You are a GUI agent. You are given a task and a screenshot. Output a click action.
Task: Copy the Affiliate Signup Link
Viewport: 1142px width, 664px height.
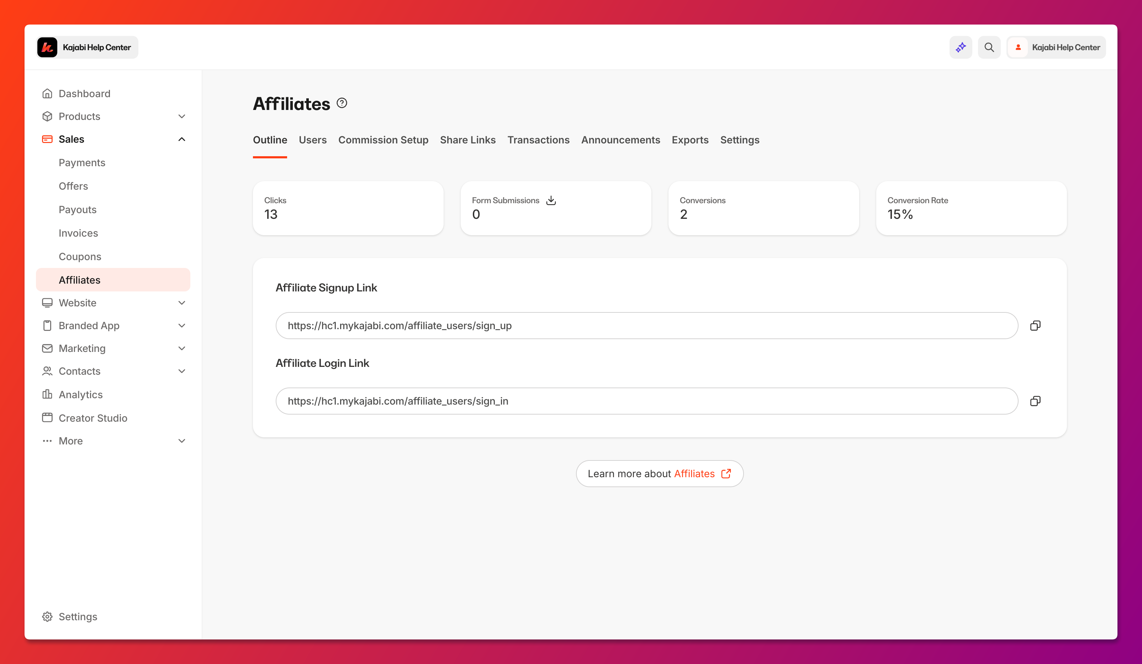tap(1036, 326)
